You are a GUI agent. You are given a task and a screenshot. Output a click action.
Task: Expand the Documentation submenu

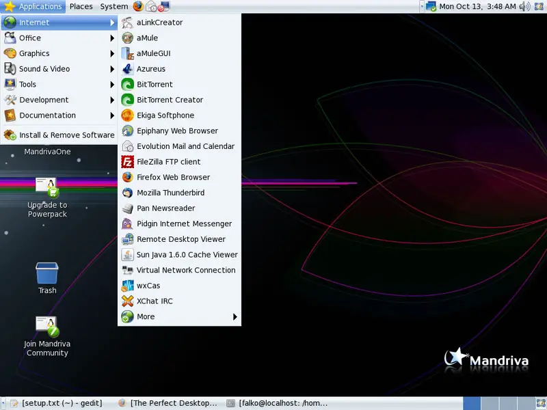(x=59, y=115)
